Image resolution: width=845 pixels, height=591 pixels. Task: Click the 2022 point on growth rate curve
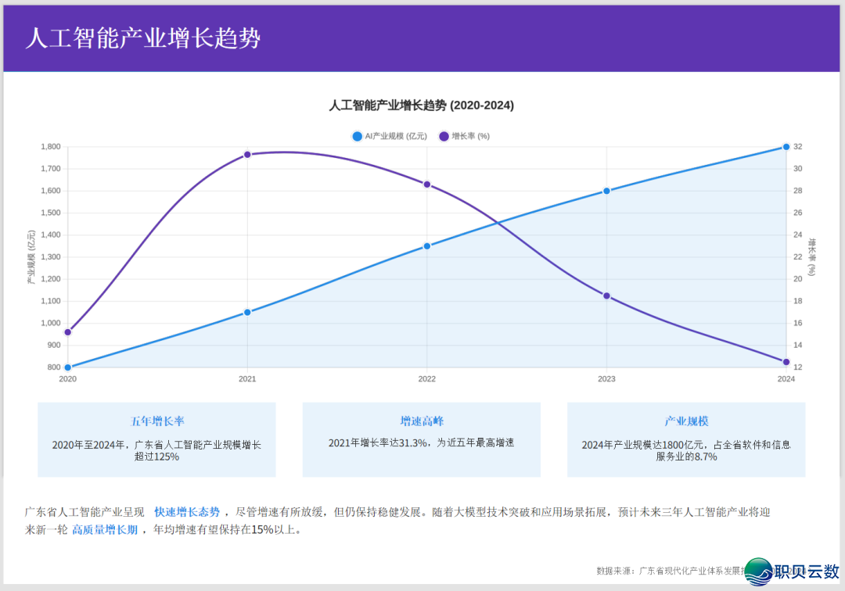coord(426,184)
